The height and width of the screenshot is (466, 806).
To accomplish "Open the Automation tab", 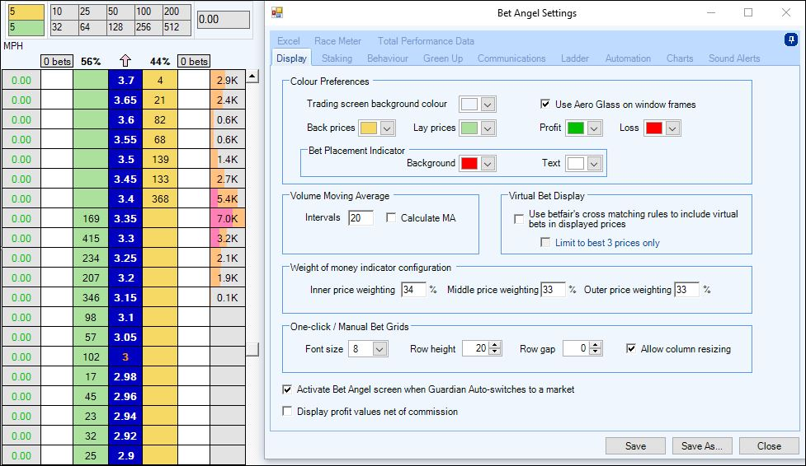I will [x=628, y=58].
